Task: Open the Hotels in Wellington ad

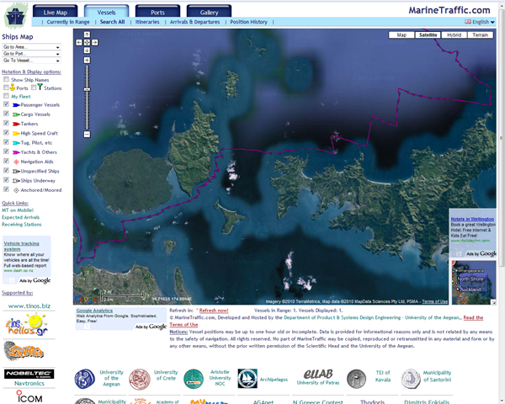Action: pos(472,219)
